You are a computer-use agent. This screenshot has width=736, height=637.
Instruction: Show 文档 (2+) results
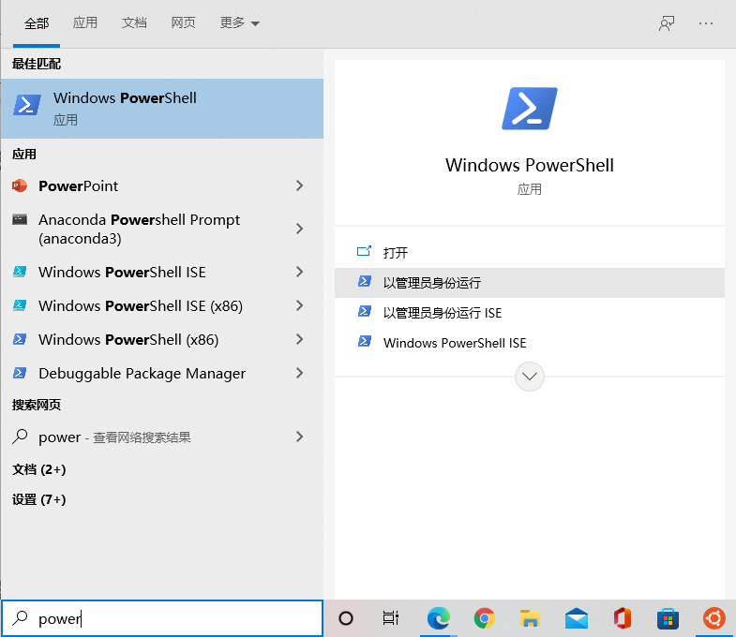[39, 469]
